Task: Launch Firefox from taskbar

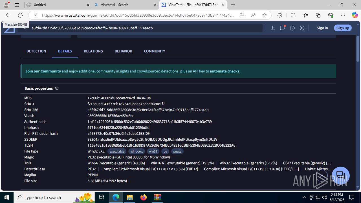Action: pos(144,197)
